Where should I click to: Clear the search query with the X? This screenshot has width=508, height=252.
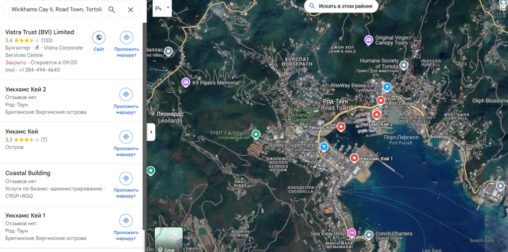130,9
